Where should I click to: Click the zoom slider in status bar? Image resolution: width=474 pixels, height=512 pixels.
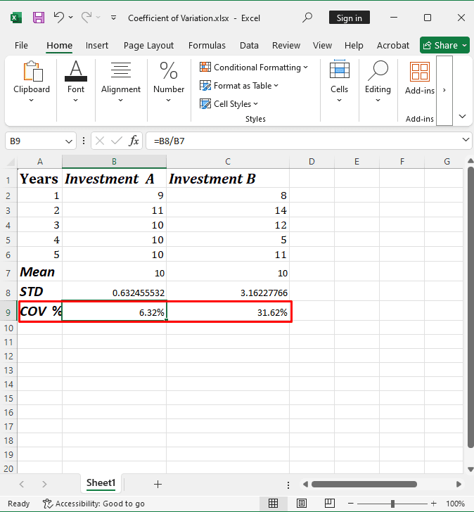click(x=392, y=504)
